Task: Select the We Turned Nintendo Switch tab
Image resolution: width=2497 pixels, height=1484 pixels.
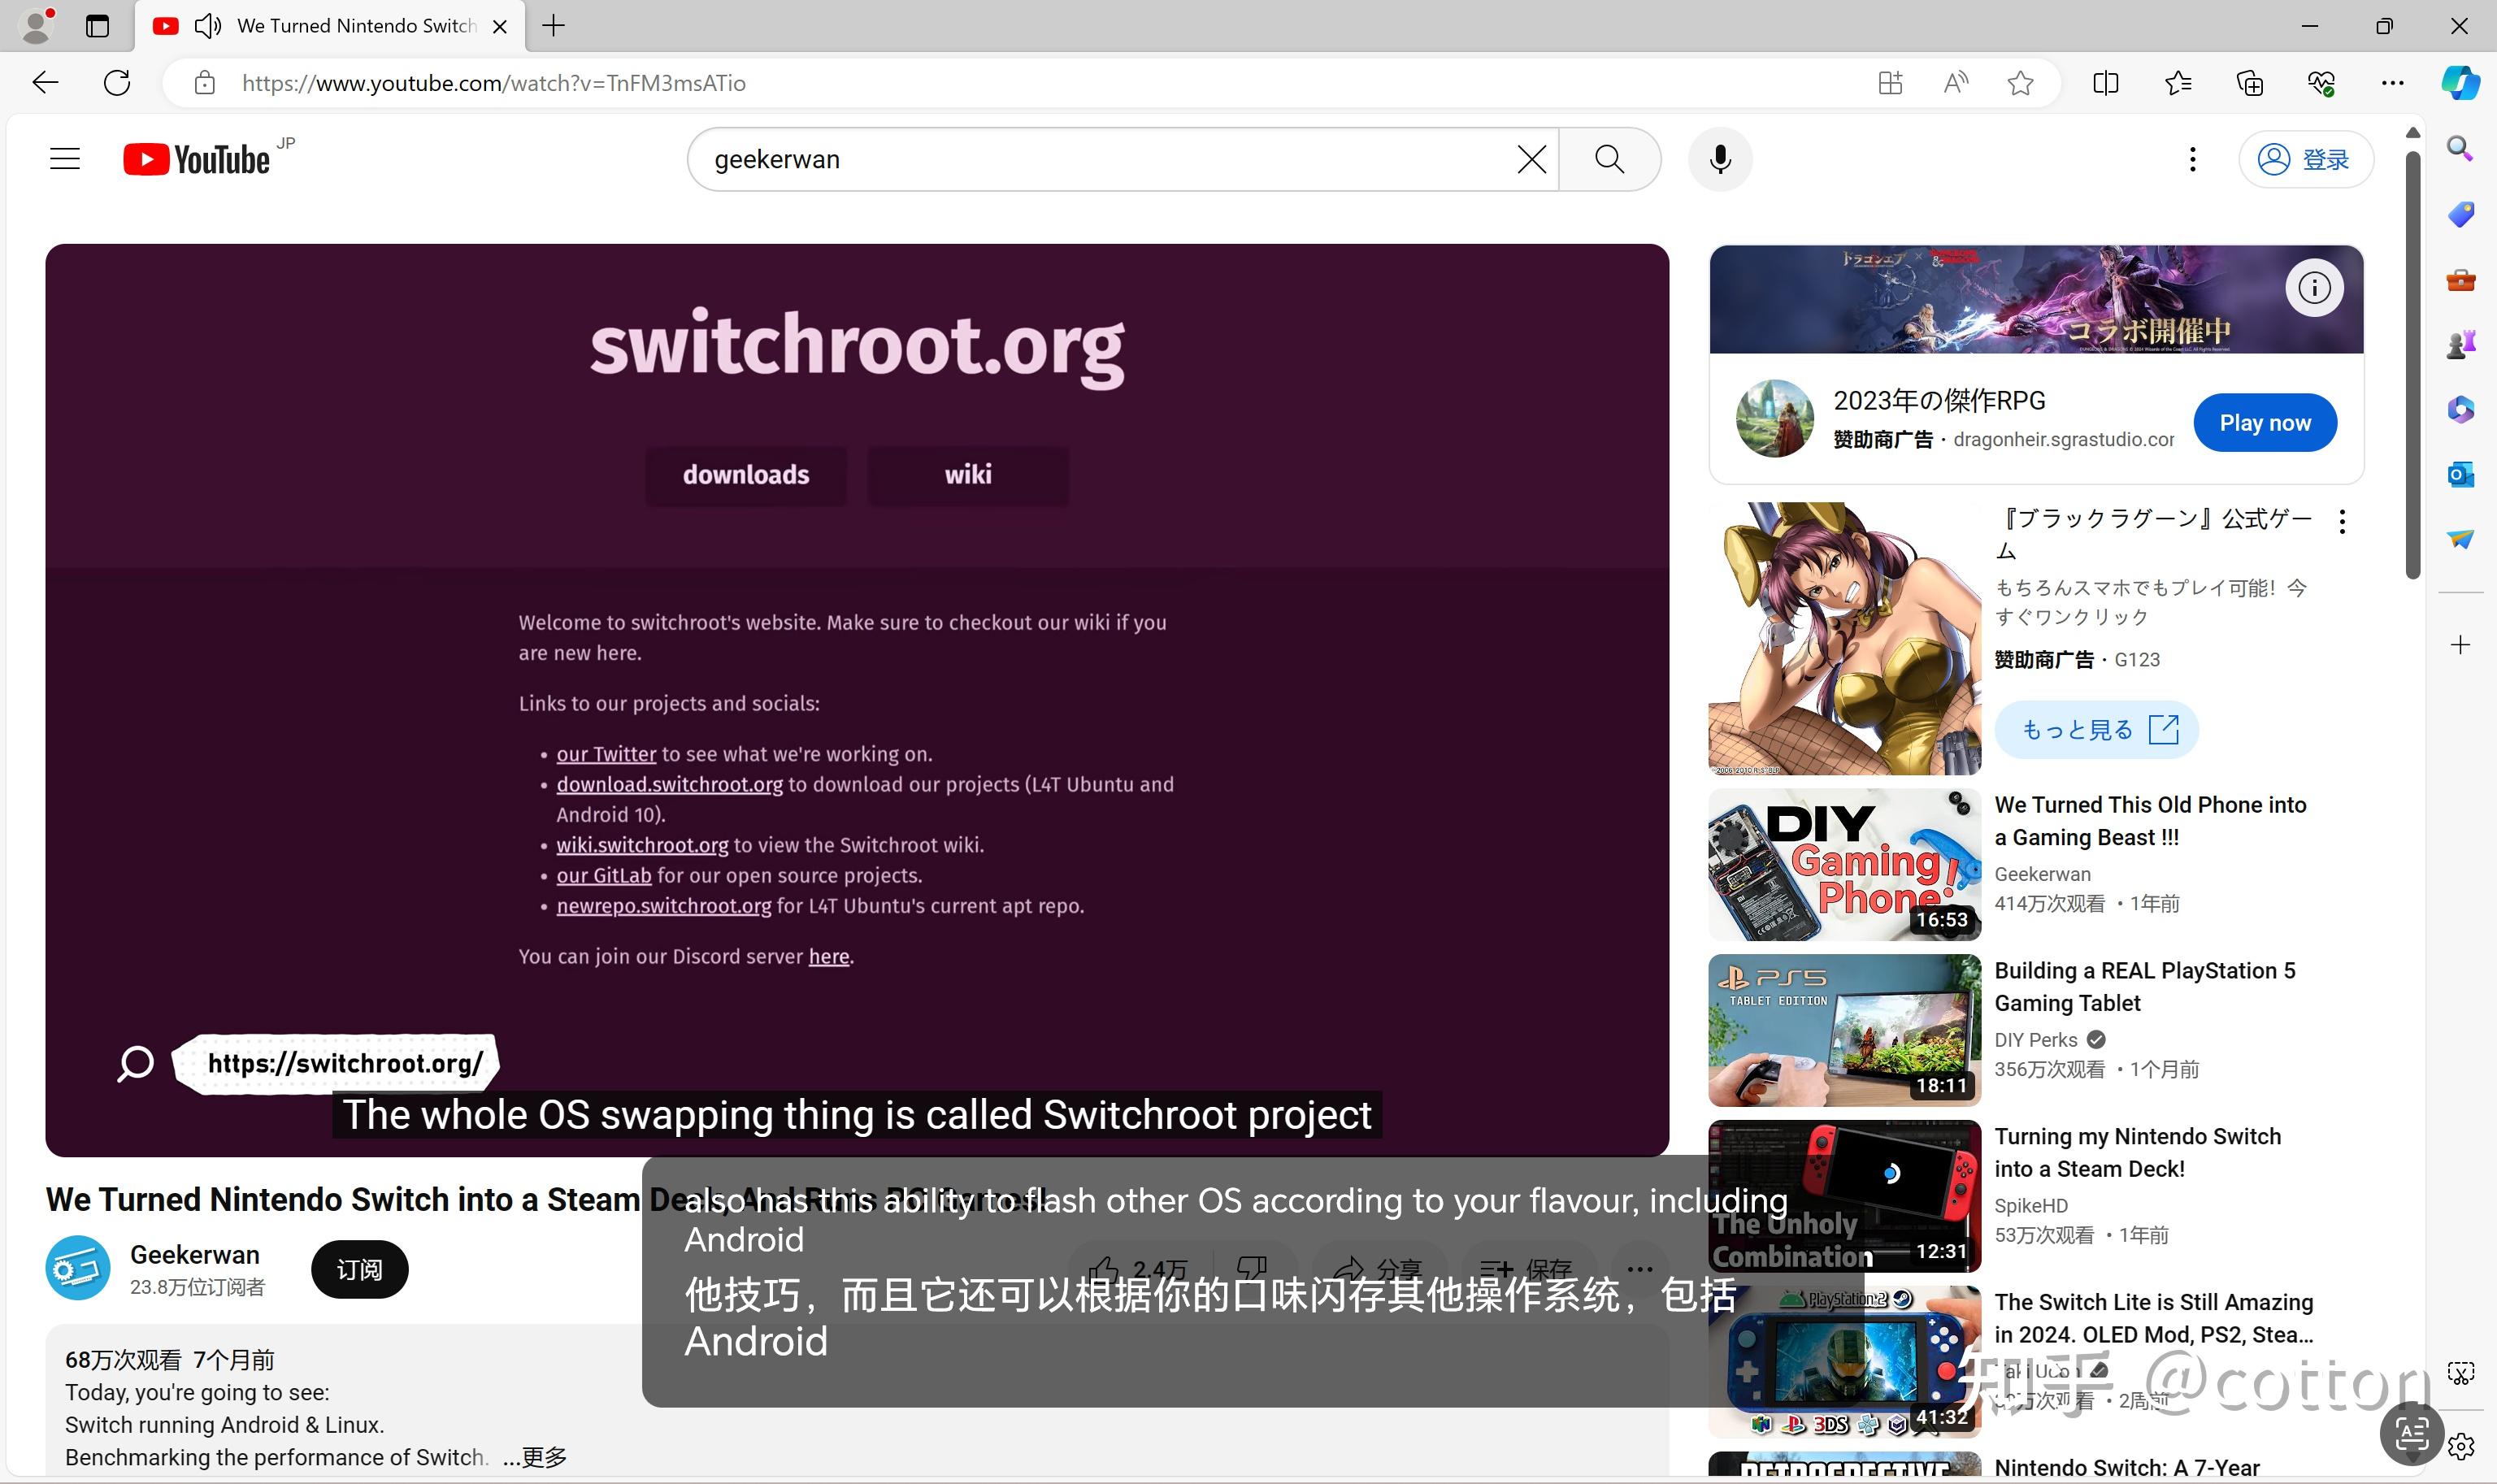Action: [330, 26]
